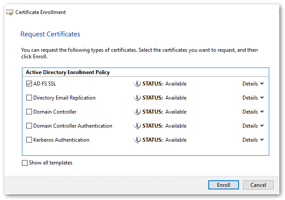The image size is (285, 200).
Task: Check the Directory Email Replication checkbox
Action: coord(29,98)
